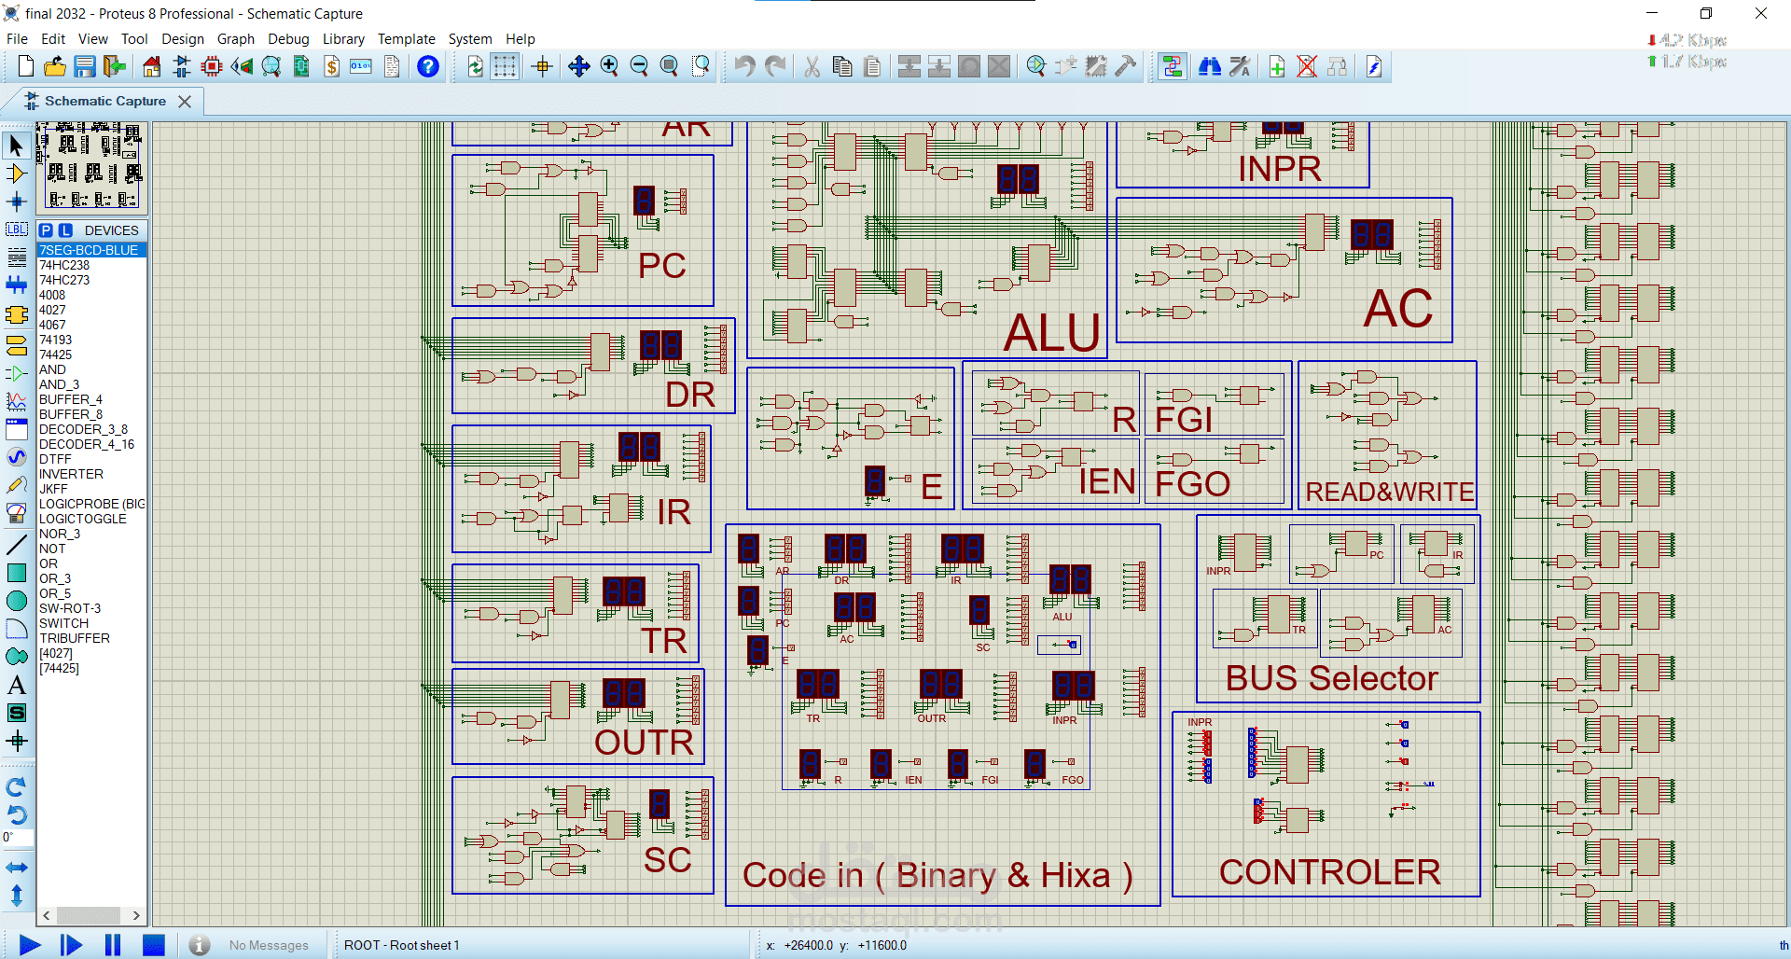Image resolution: width=1791 pixels, height=959 pixels.
Task: Pause the simulation
Action: pyautogui.click(x=113, y=945)
